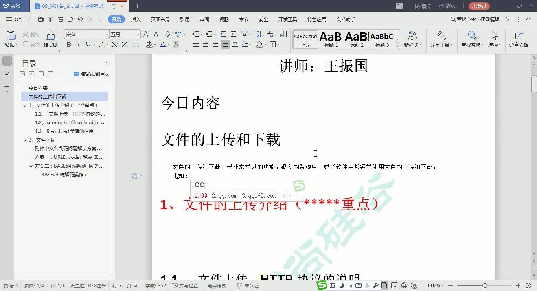Click the 智能识别目录 button
The height and width of the screenshot is (291, 537).
pyautogui.click(x=92, y=74)
